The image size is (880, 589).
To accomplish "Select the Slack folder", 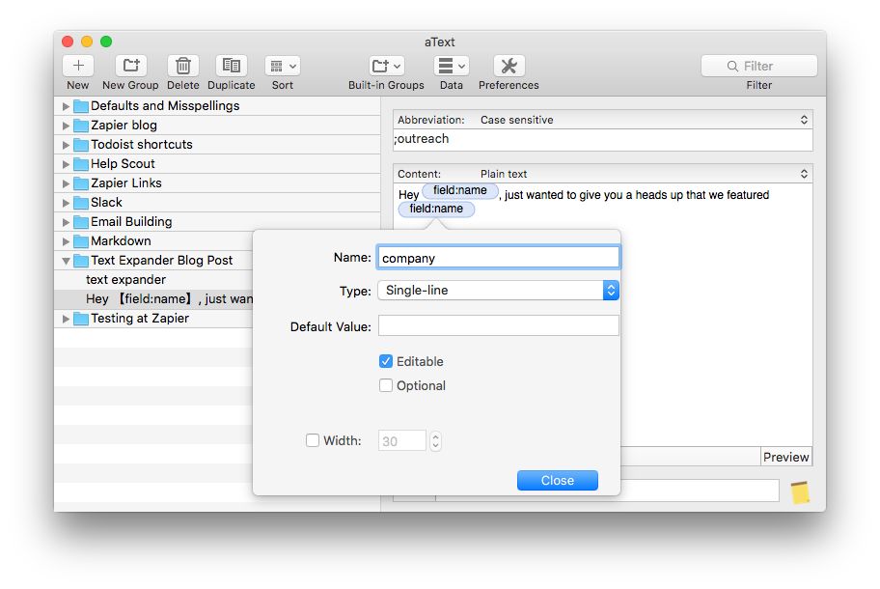I will (x=217, y=202).
